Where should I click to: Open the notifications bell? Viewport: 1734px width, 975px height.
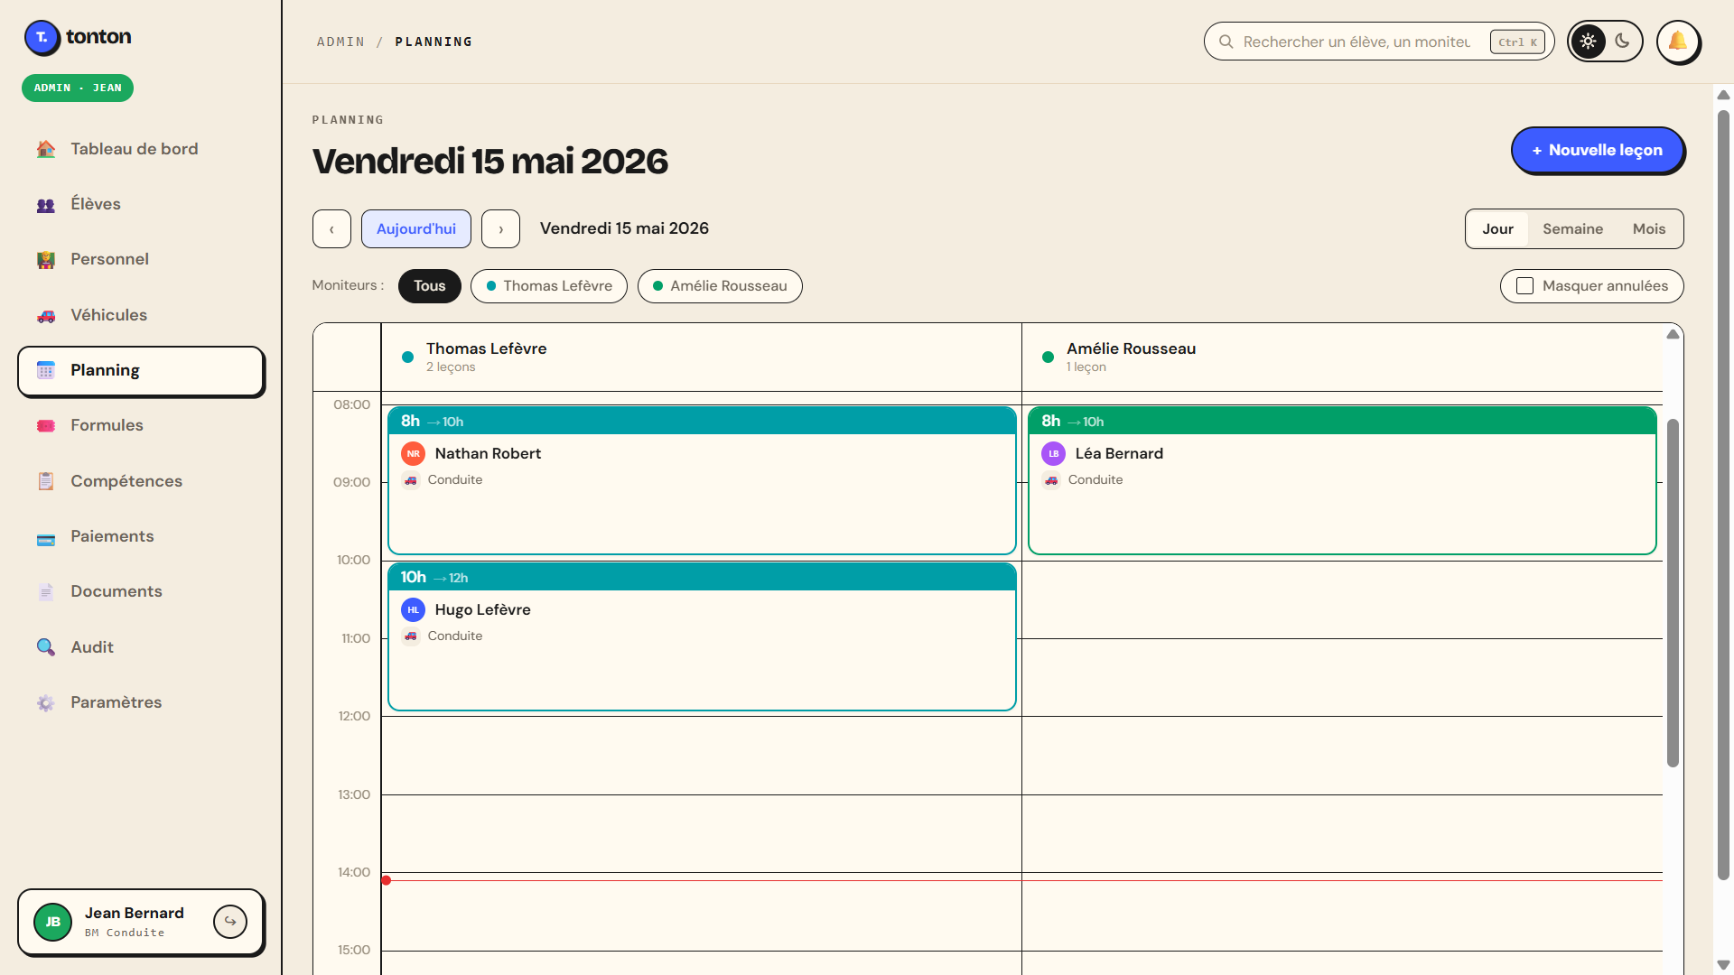click(x=1678, y=42)
